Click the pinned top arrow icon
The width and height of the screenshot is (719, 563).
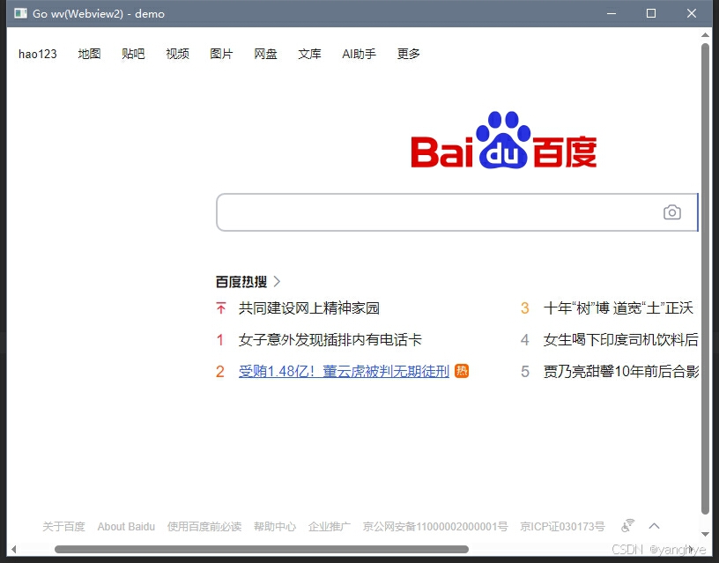[x=221, y=308]
